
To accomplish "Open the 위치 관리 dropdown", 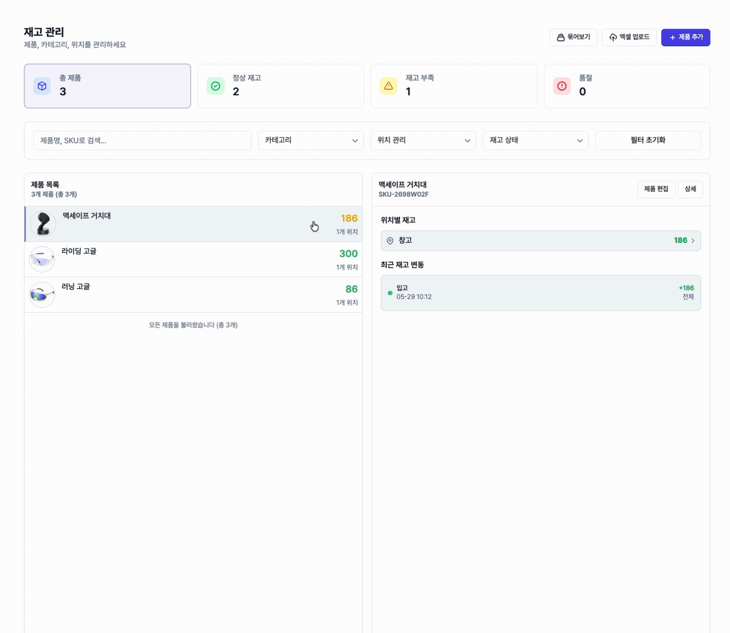I will pyautogui.click(x=423, y=140).
